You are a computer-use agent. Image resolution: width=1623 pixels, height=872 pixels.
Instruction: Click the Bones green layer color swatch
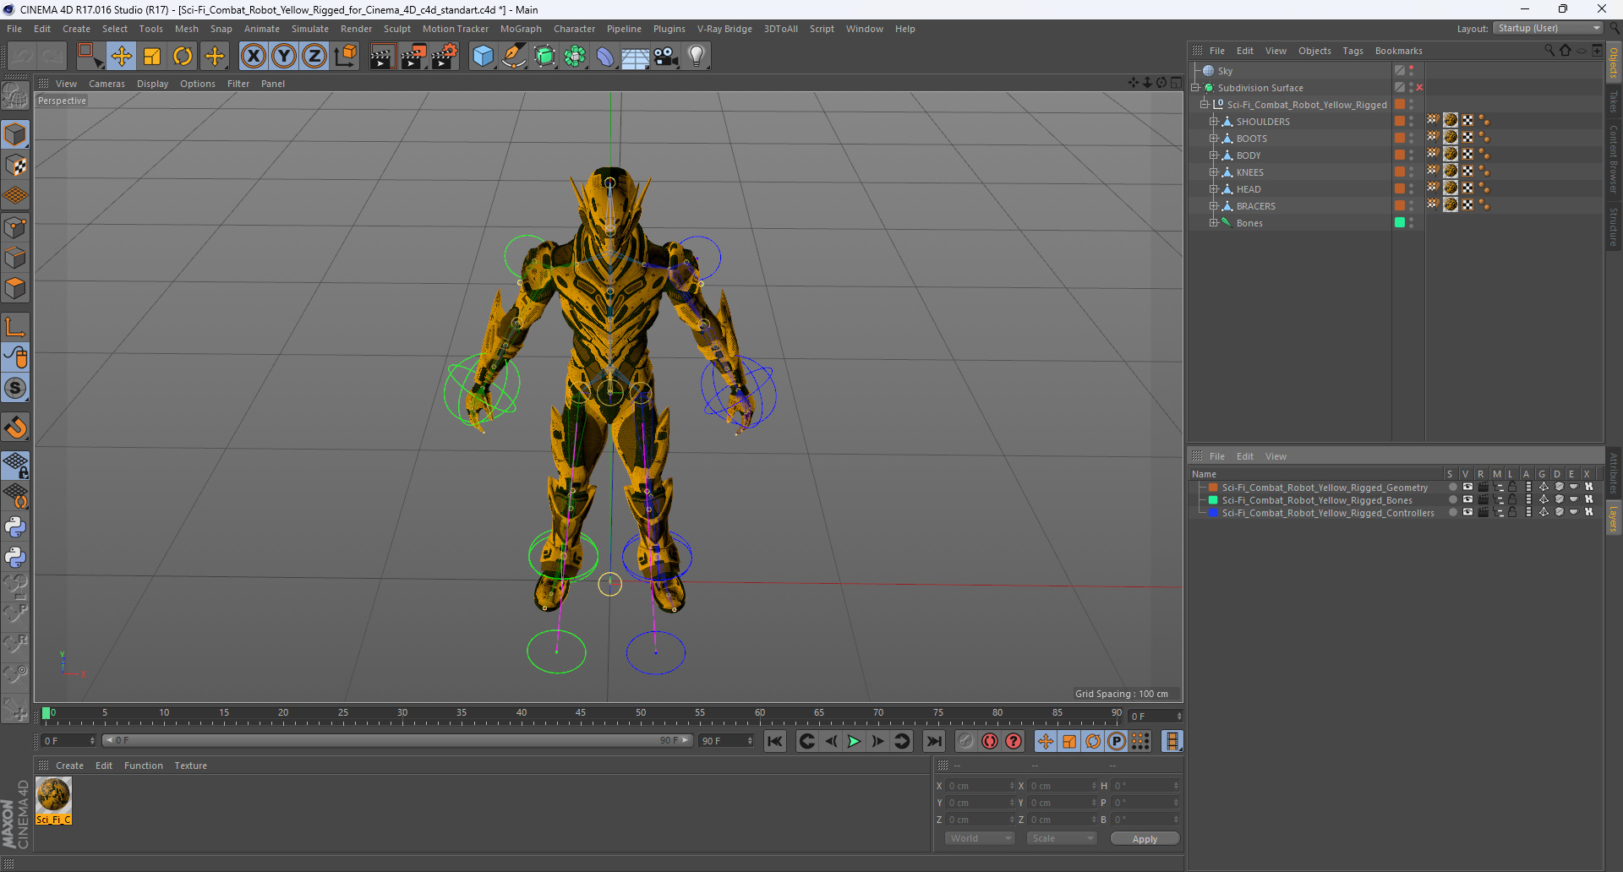[1400, 222]
